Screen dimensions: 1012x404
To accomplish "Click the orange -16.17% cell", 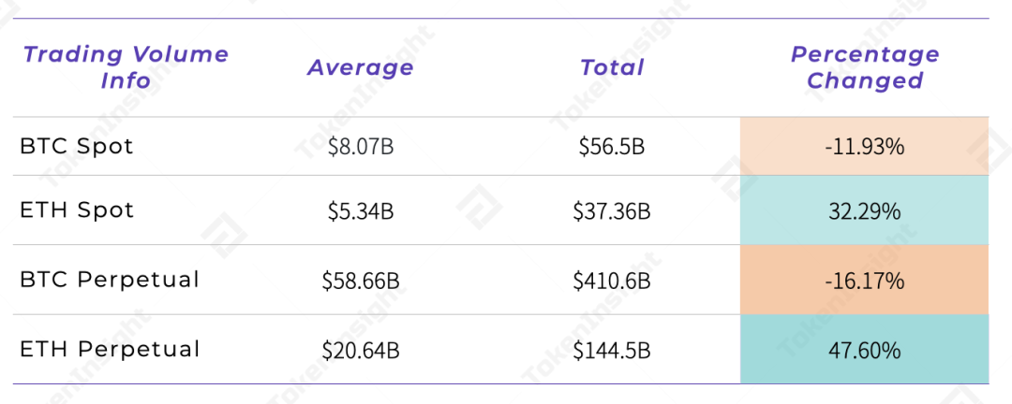I will point(864,281).
